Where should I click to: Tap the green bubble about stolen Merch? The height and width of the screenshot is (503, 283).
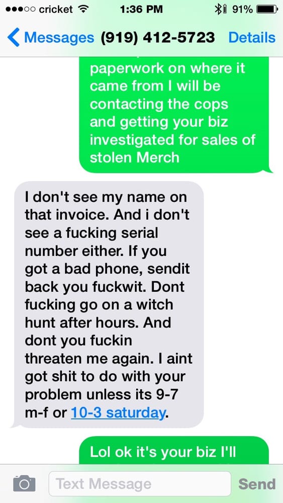[x=175, y=115]
